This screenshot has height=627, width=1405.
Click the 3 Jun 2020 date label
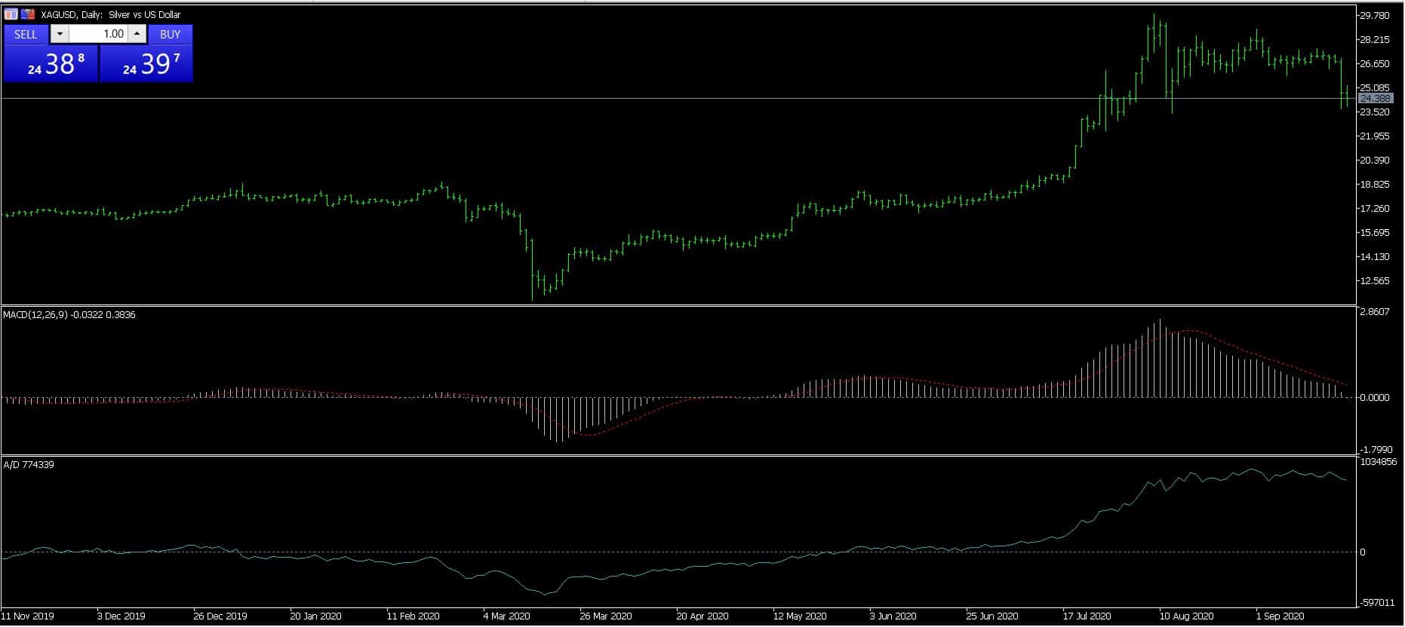click(x=893, y=616)
